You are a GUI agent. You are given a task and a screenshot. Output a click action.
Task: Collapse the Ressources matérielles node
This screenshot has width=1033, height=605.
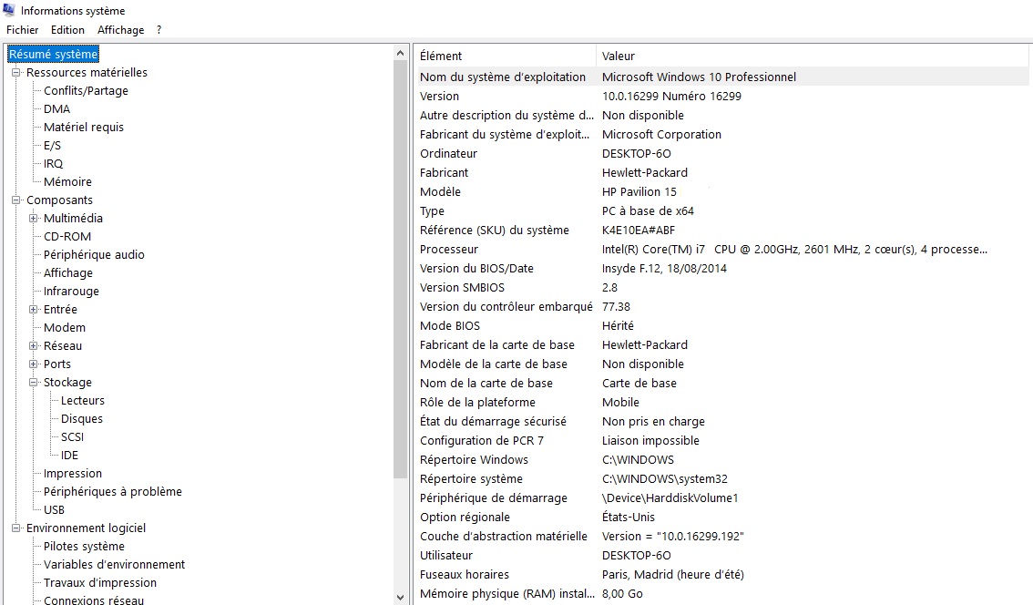16,73
